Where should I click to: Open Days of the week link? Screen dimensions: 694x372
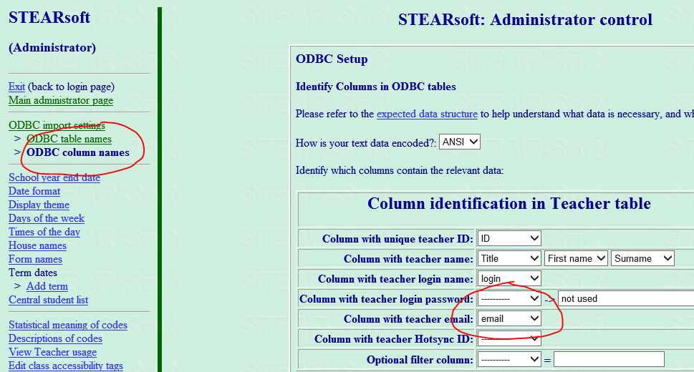tap(47, 218)
